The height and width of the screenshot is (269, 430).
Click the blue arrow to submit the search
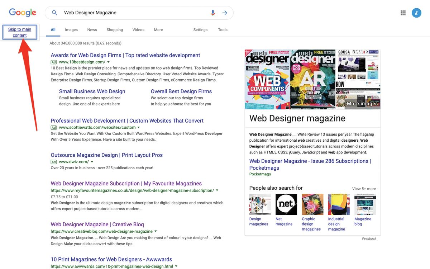pos(225,13)
